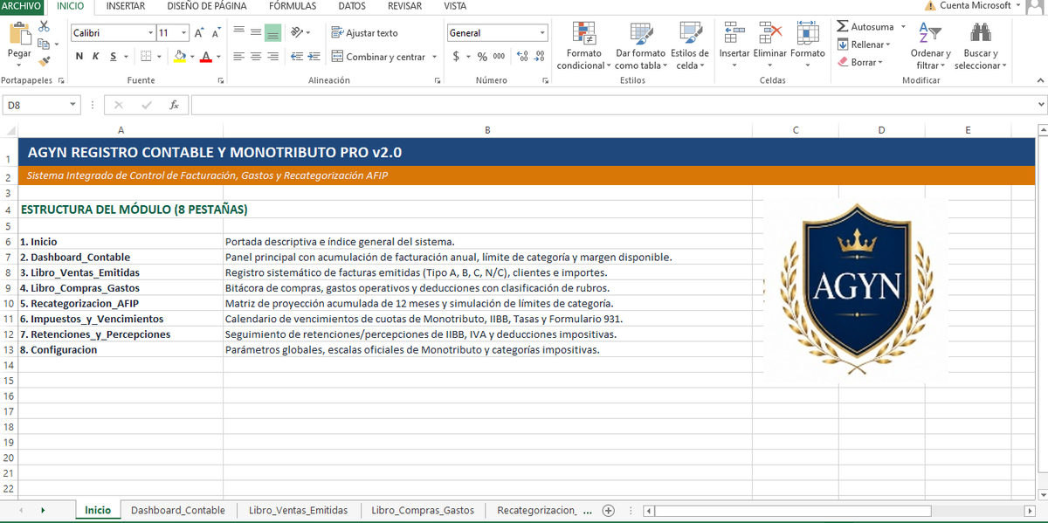1048x523 pixels.
Task: Click the increase decimals icon
Action: 522,57
